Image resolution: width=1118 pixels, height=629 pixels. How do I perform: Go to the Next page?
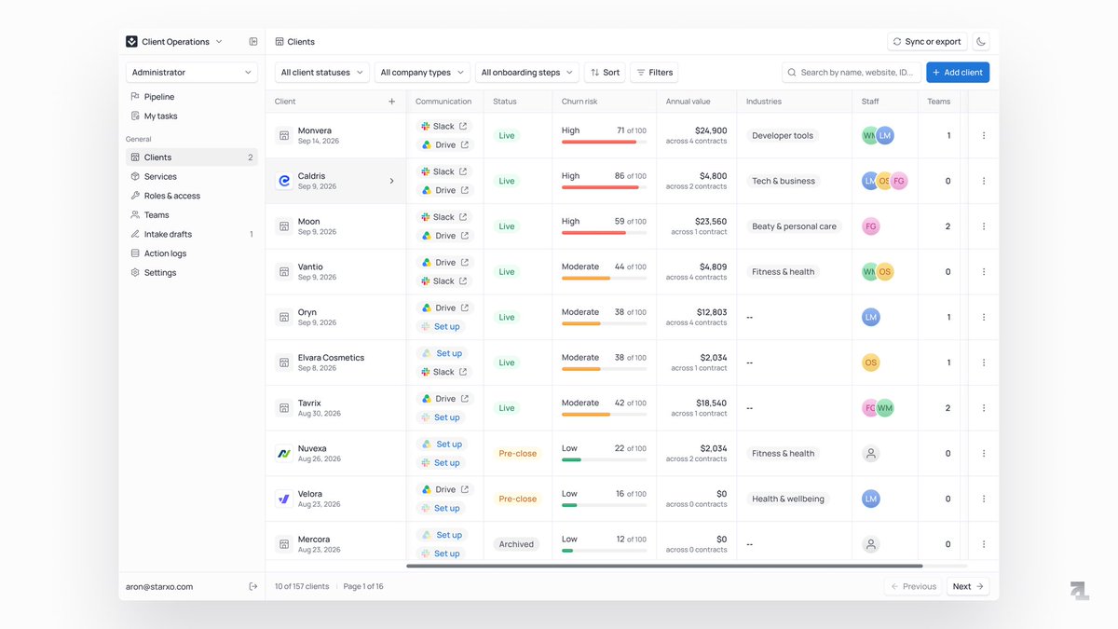click(x=968, y=586)
